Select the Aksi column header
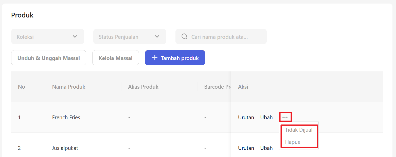 [243, 87]
